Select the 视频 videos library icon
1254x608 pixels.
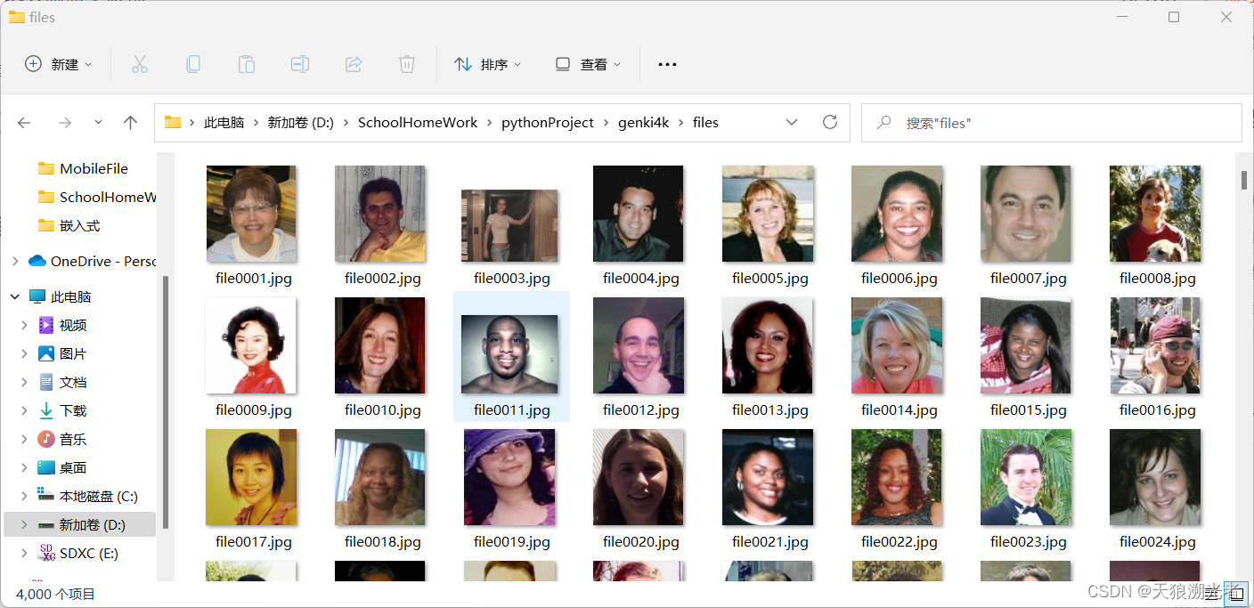point(46,325)
